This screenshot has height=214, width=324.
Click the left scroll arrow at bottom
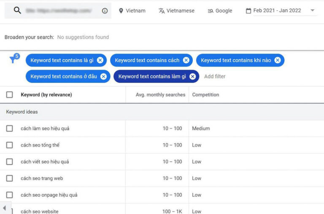4,208
